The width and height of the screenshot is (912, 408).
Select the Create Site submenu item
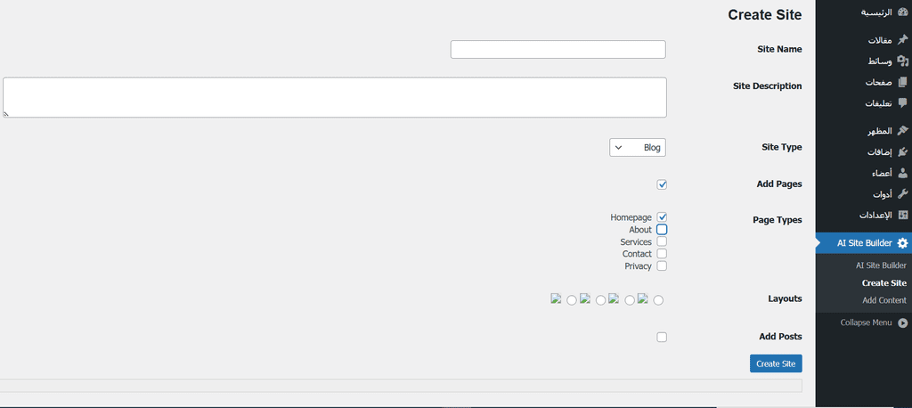(x=884, y=283)
